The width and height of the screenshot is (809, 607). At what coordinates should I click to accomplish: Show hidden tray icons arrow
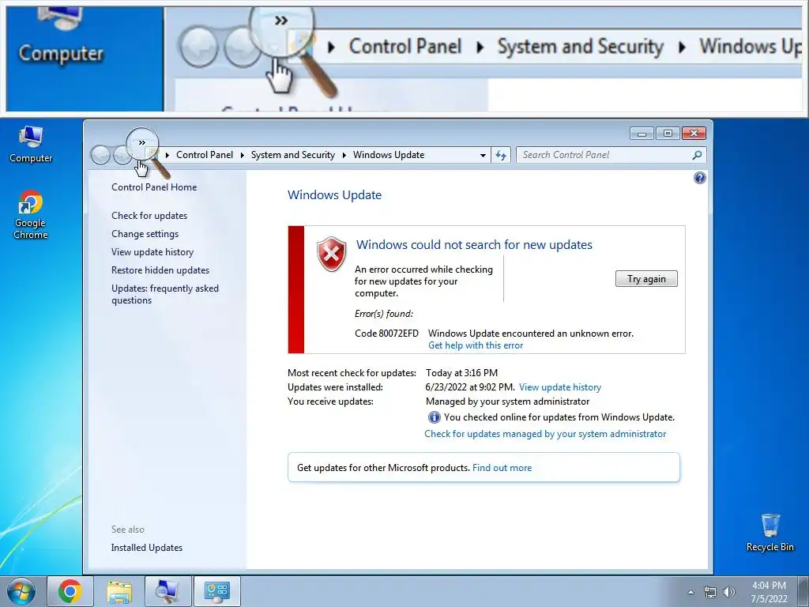[x=690, y=592]
